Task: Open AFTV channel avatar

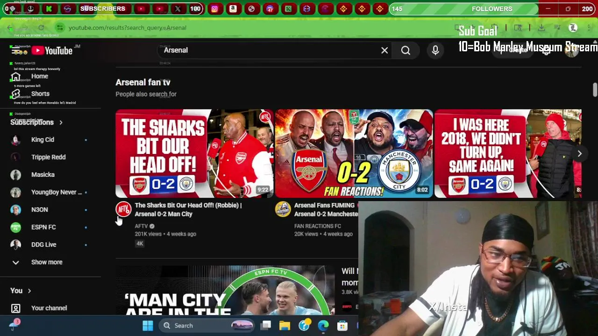Action: [x=123, y=210]
